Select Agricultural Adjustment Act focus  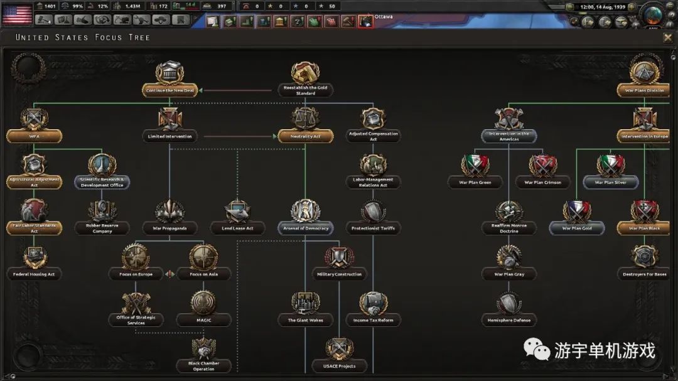pos(34,171)
